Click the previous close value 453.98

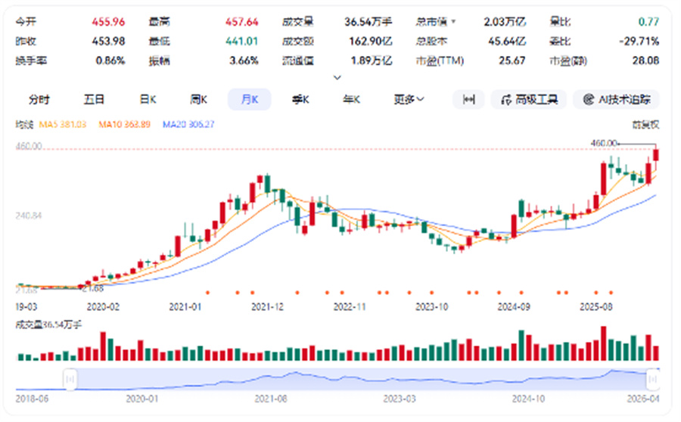click(108, 41)
